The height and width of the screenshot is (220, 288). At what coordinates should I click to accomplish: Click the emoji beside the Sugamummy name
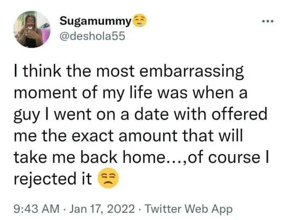(139, 20)
